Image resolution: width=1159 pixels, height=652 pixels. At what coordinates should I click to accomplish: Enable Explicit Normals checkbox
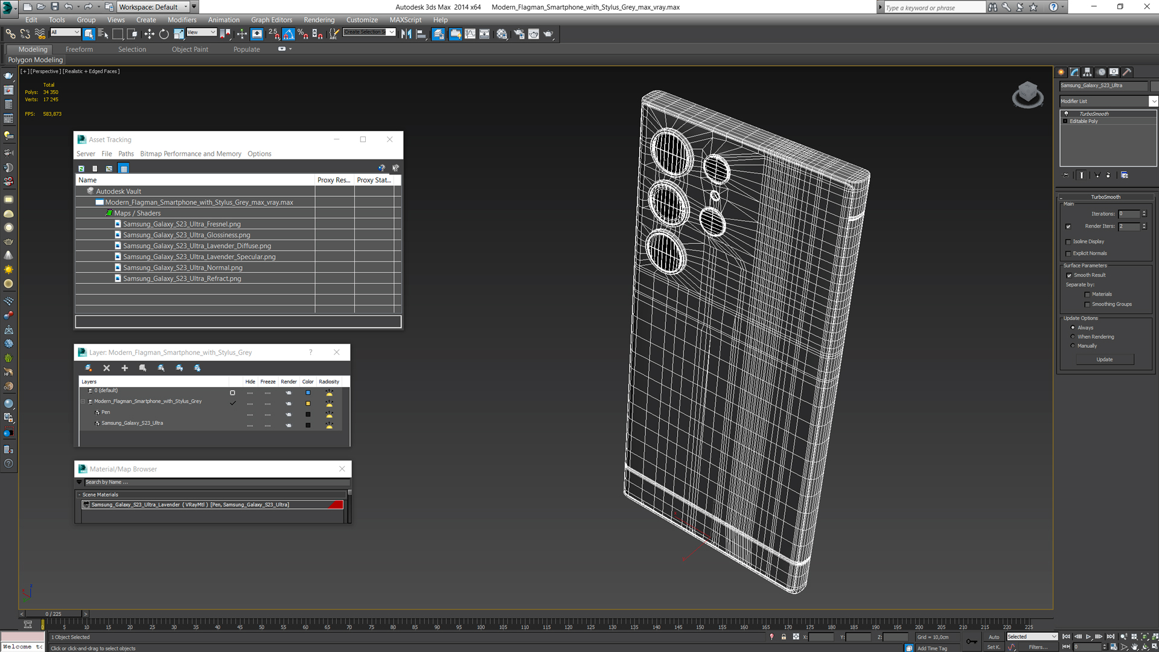tap(1068, 254)
